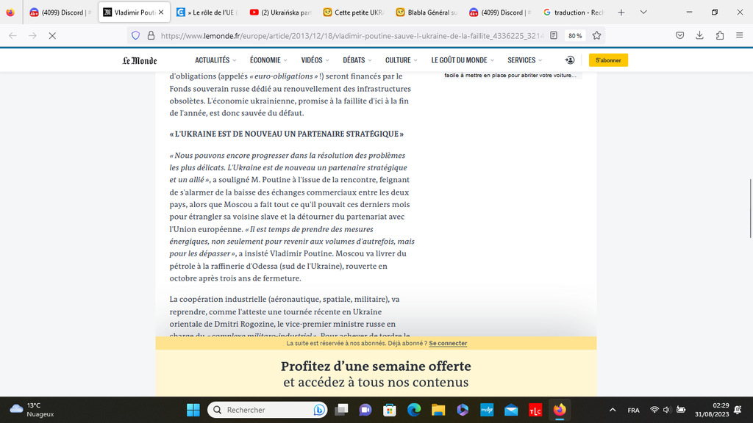List all tabs chevron button

(x=643, y=12)
